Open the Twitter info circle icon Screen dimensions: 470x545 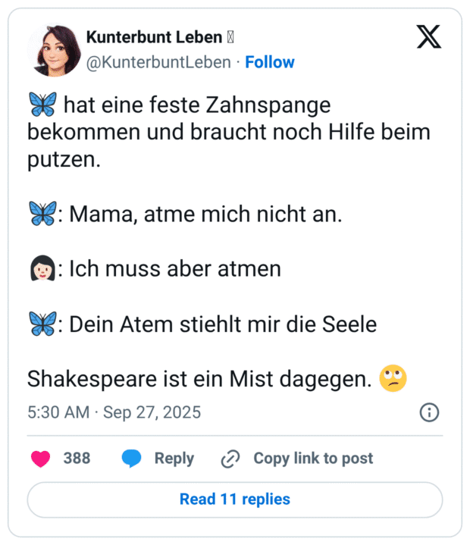pos(429,412)
